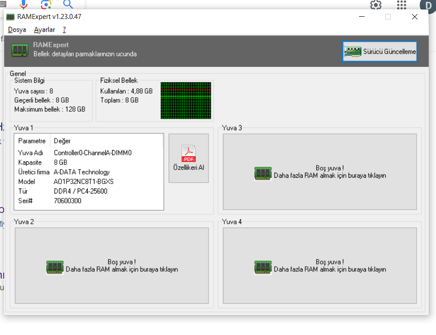Click the browser settings gear icon behind
The height and width of the screenshot is (335, 436).
point(376,5)
